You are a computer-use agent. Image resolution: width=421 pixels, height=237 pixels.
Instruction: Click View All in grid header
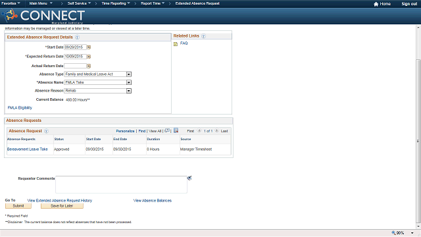coord(155,131)
